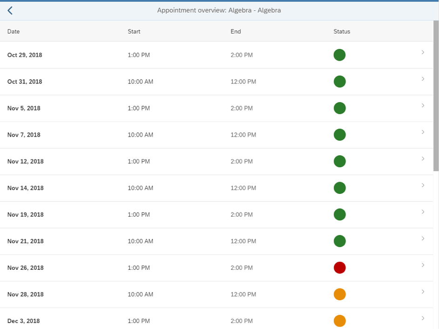This screenshot has height=329, width=439.
Task: Click the orange status circle for Dec 3, 2018
Action: click(x=340, y=321)
